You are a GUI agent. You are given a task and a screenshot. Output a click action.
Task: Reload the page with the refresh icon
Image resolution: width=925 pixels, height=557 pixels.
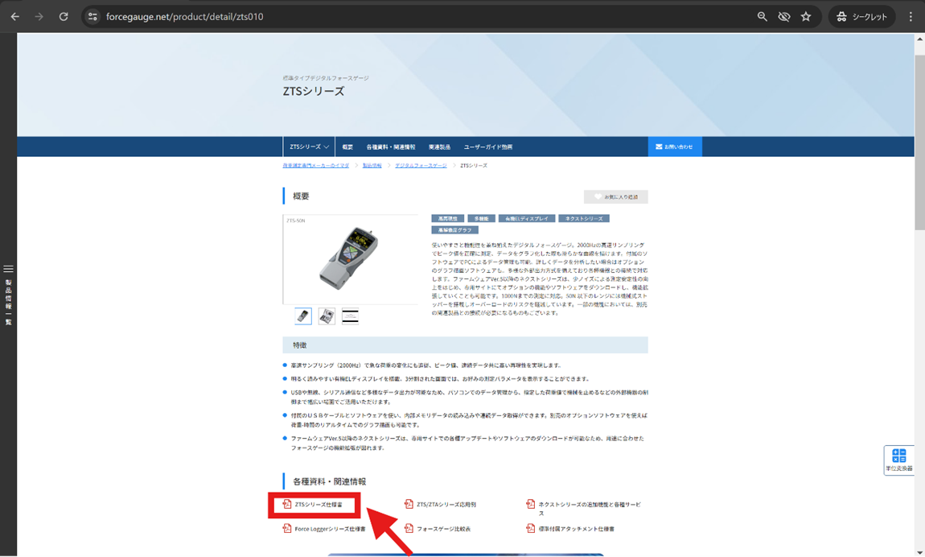64,17
